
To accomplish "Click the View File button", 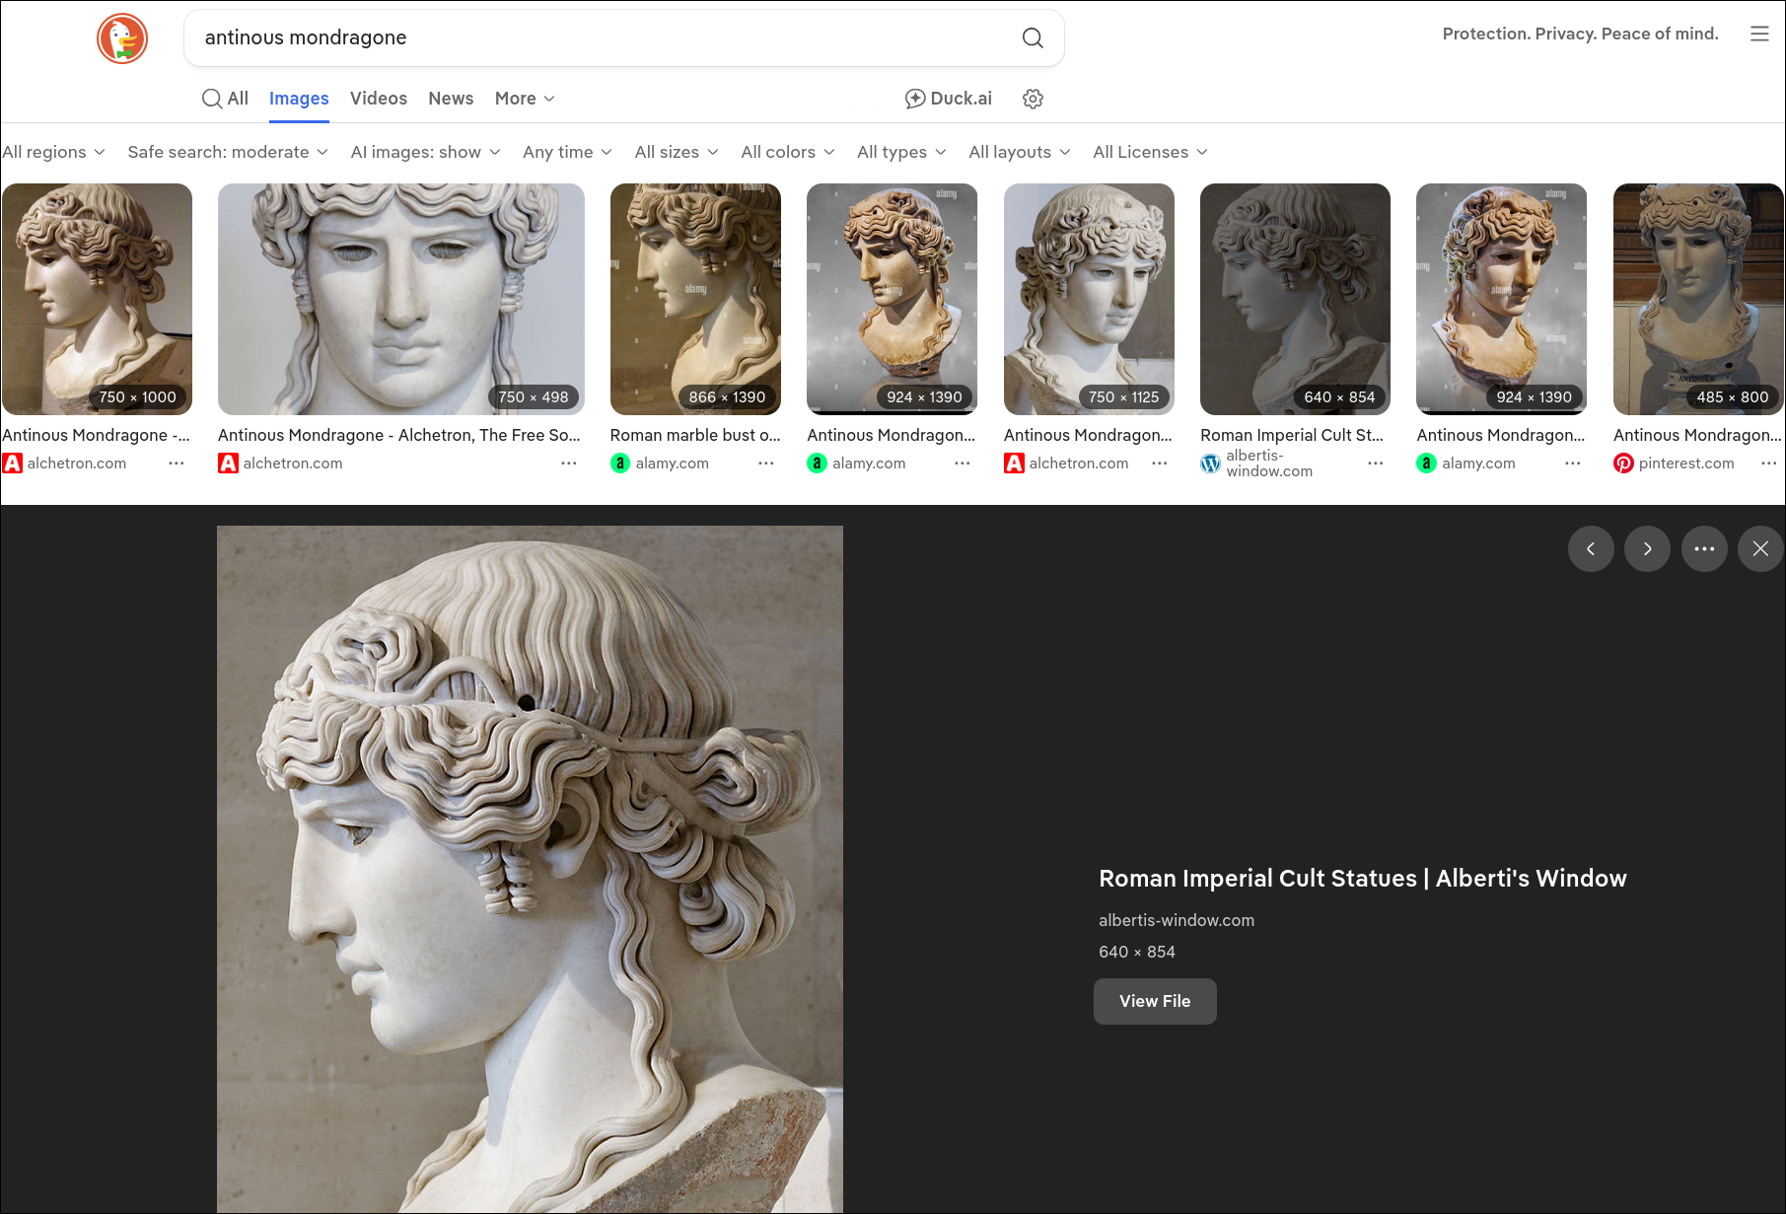I will tap(1155, 1001).
